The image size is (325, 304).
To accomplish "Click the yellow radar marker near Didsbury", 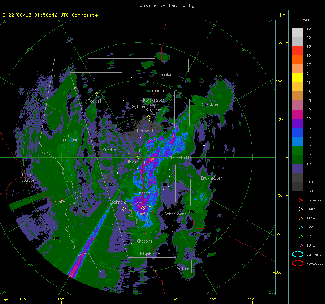I will click(138, 157).
